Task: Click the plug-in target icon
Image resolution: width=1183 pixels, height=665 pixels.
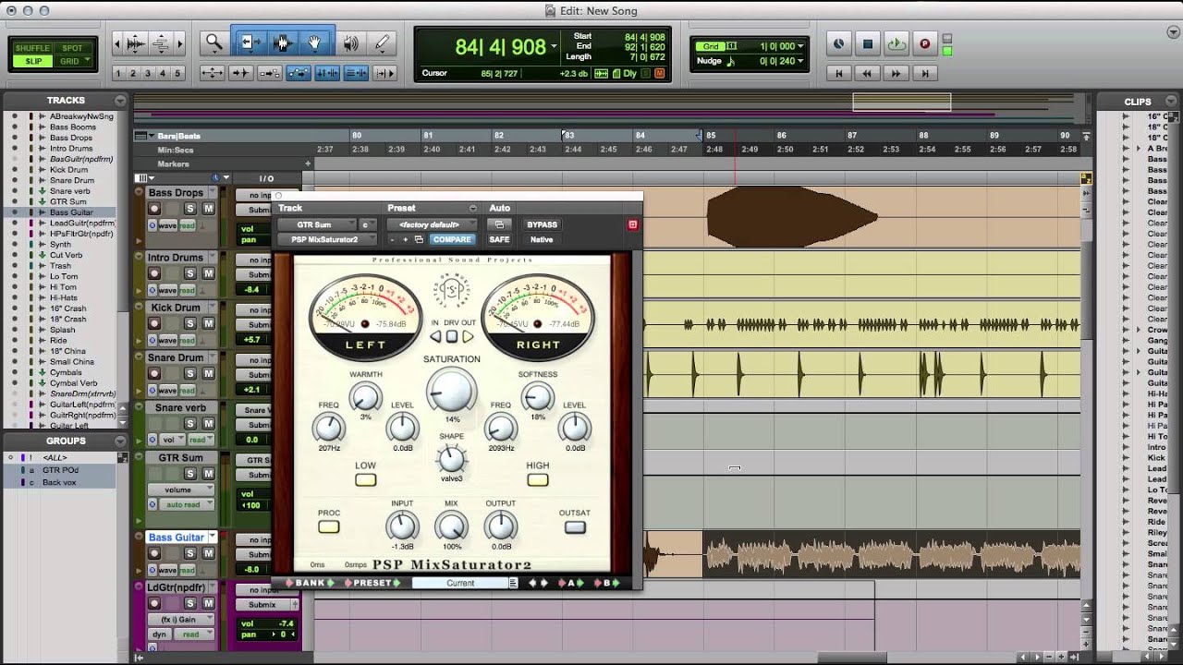Action: click(633, 224)
